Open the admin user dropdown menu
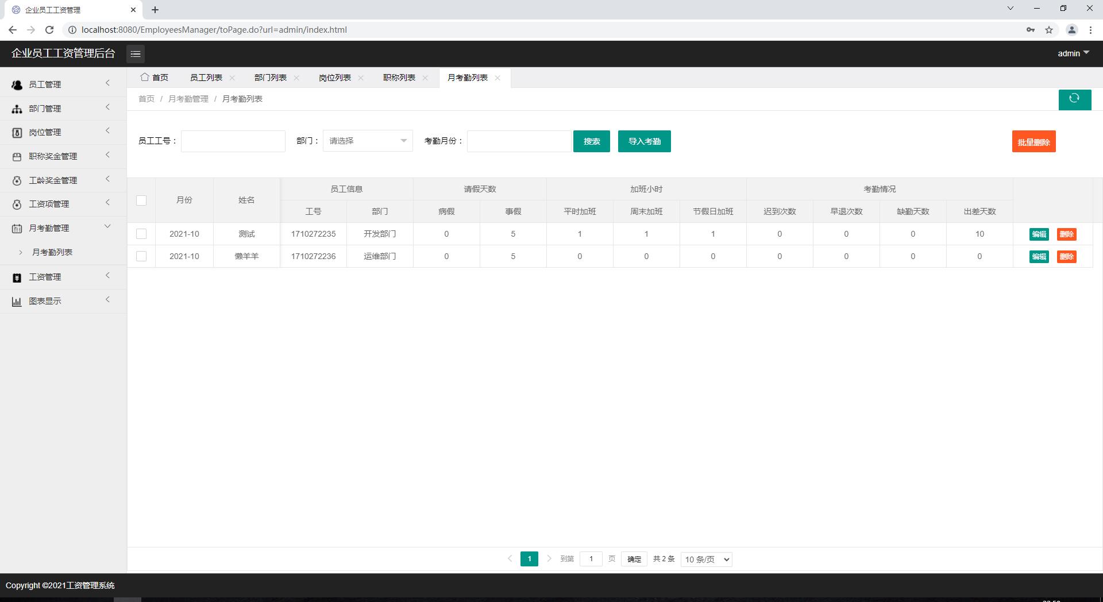The height and width of the screenshot is (602, 1103). [1073, 53]
